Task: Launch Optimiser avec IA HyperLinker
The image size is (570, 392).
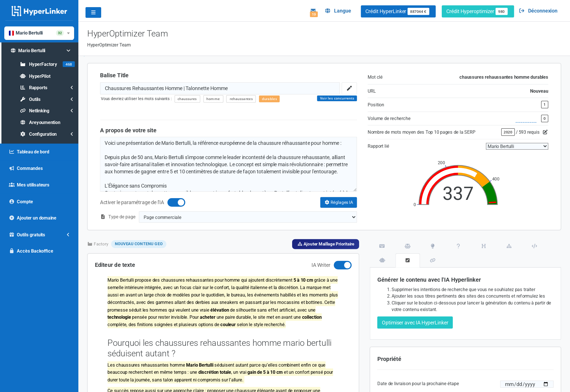Action: pos(415,322)
